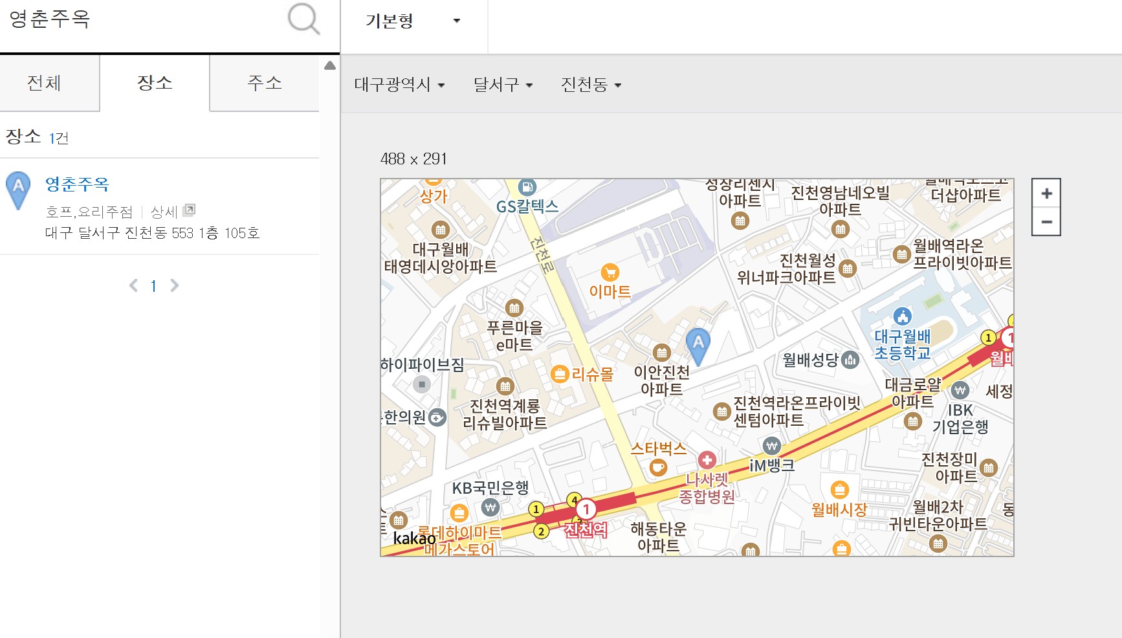Image resolution: width=1122 pixels, height=638 pixels.
Task: Click the 영춘주옥 search input field
Action: click(142, 19)
